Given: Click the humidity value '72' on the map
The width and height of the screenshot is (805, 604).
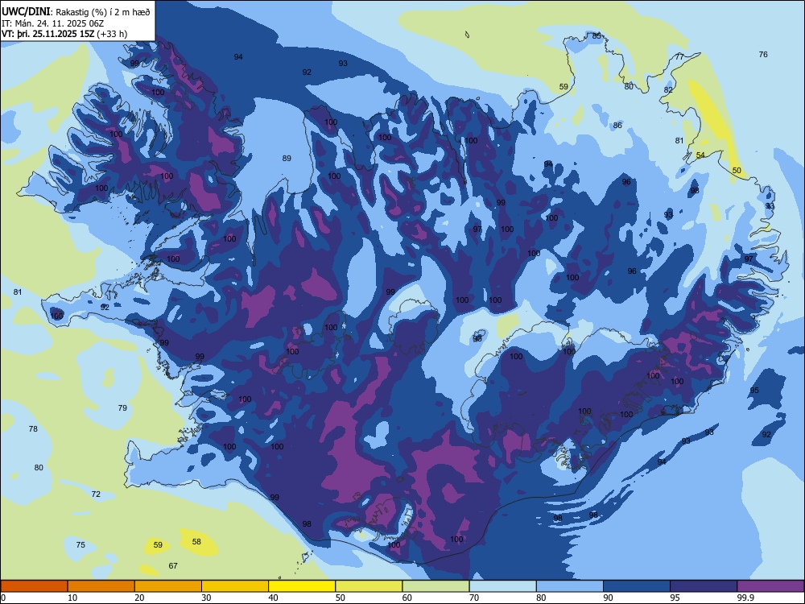Looking at the screenshot, I should 96,494.
